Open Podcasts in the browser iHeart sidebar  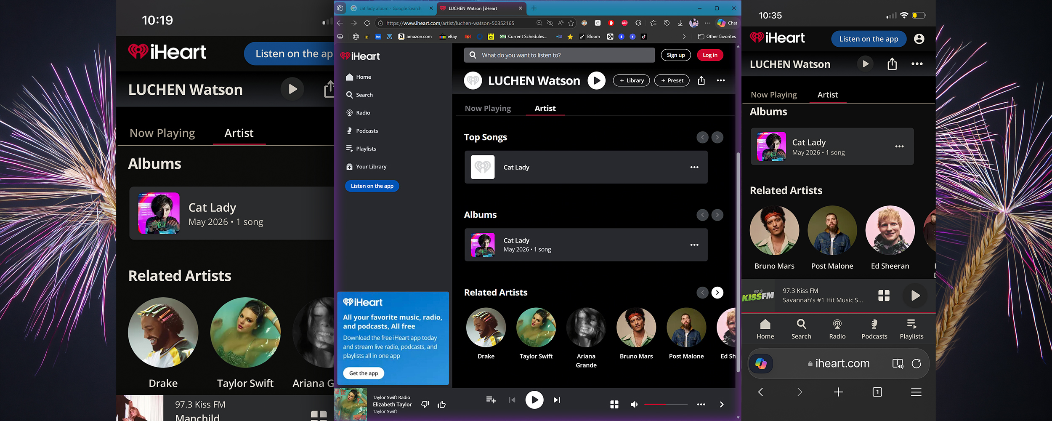(x=362, y=131)
